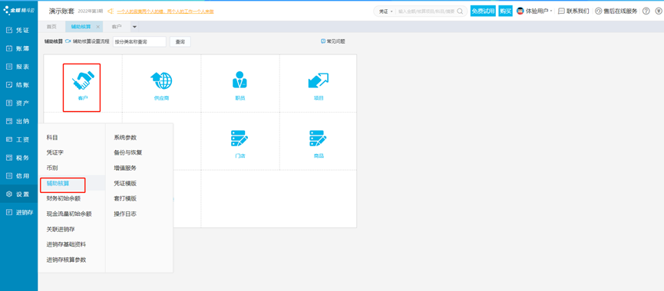Viewport: 664px width, 291px height.
Task: Open 结账 in the left sidebar
Action: 18,85
